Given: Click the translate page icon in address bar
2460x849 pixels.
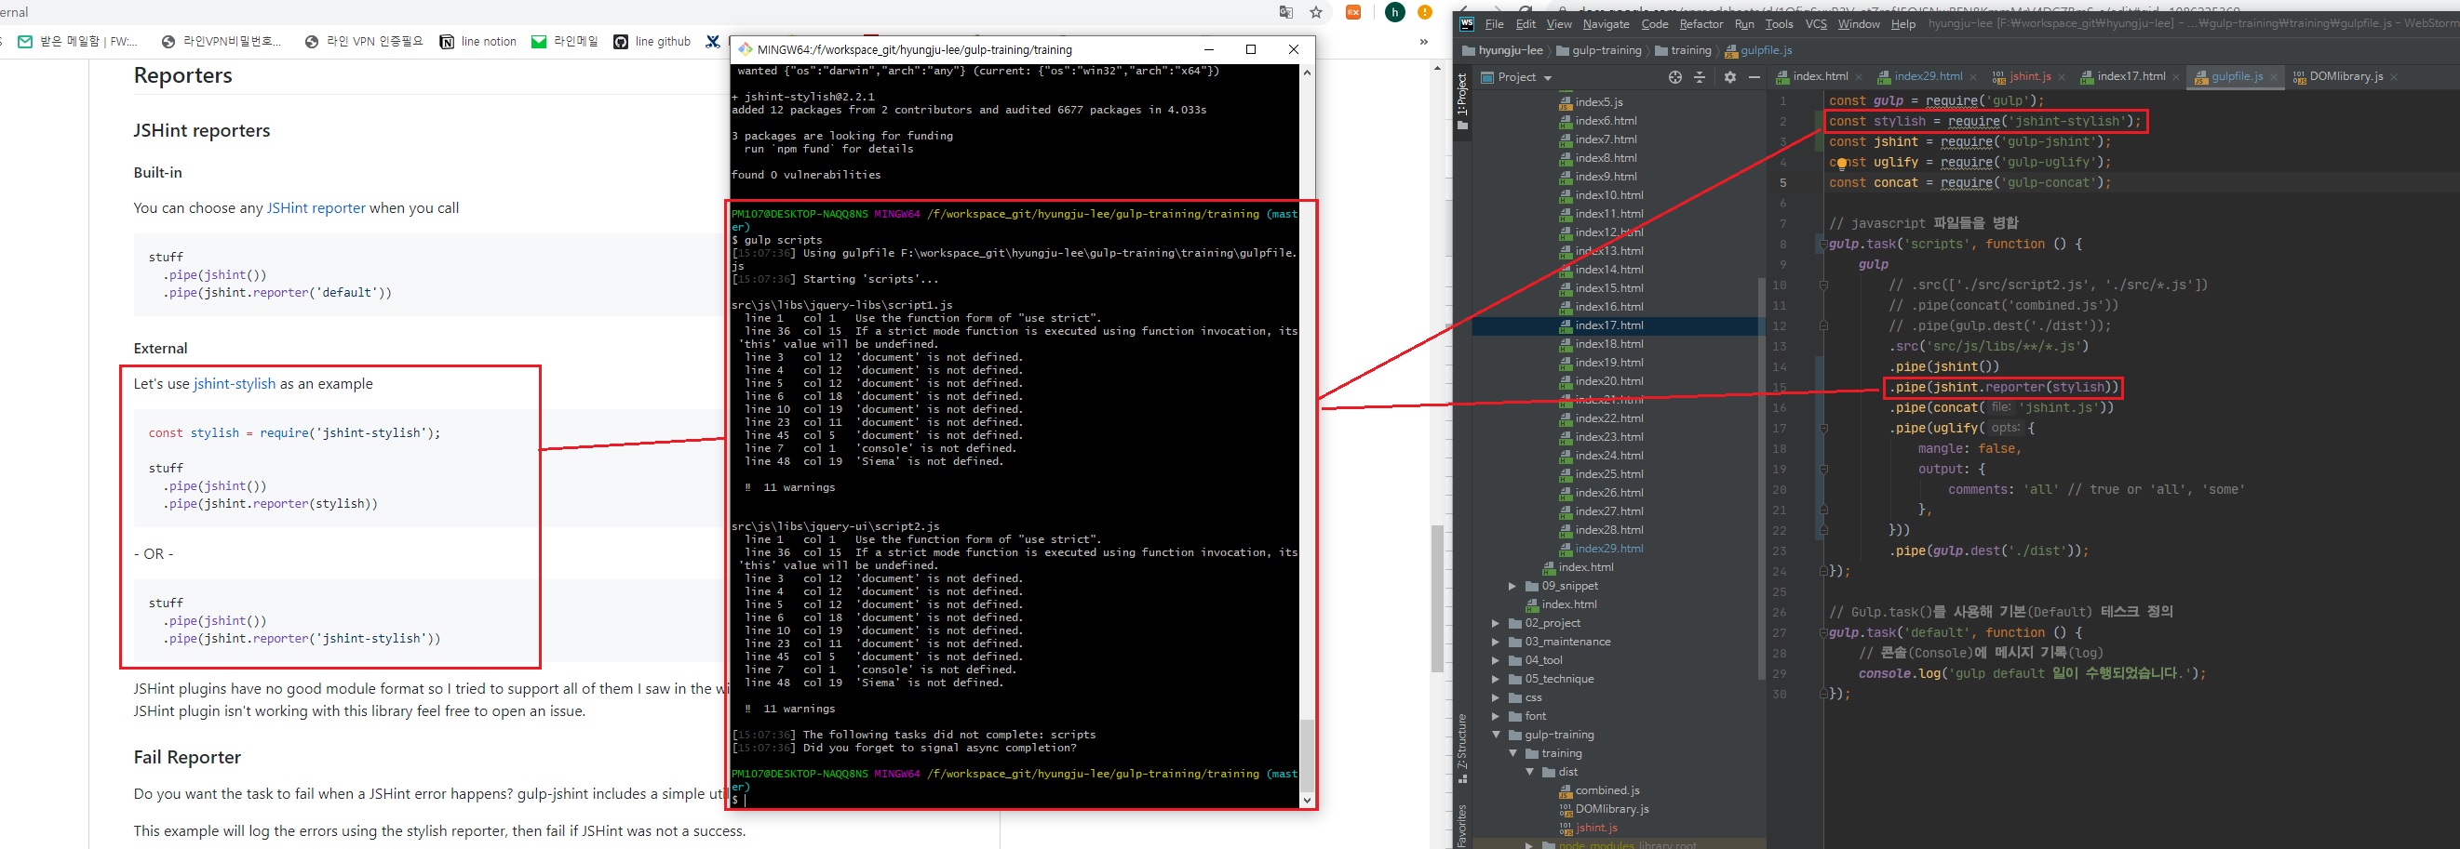Looking at the screenshot, I should (x=1286, y=12).
